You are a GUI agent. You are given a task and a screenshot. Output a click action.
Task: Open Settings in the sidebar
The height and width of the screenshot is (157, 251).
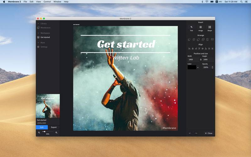(42, 47)
